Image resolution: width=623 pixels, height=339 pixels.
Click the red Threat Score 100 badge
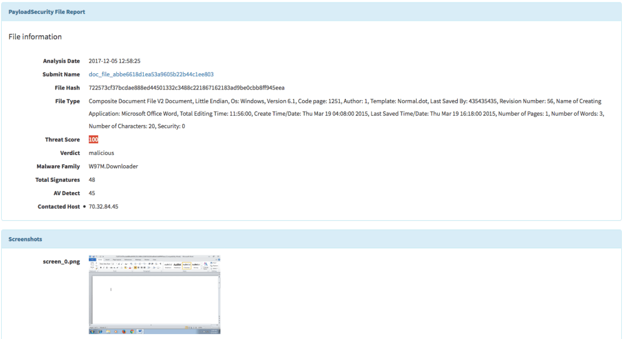coord(93,140)
